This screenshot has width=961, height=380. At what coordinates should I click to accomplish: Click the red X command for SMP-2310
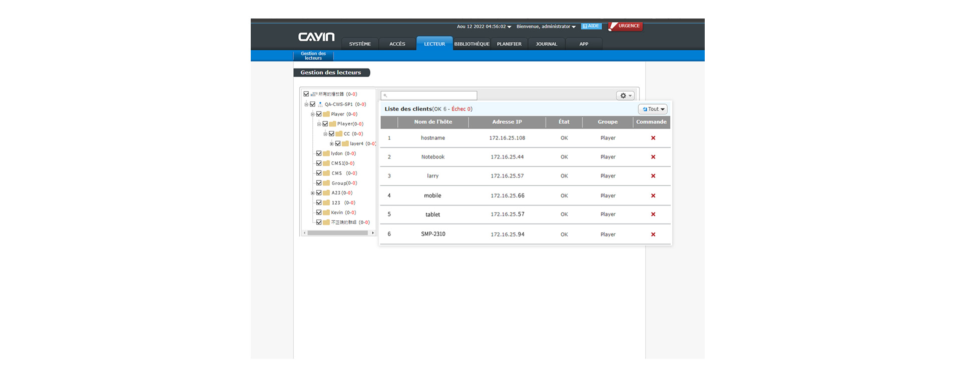click(x=653, y=234)
